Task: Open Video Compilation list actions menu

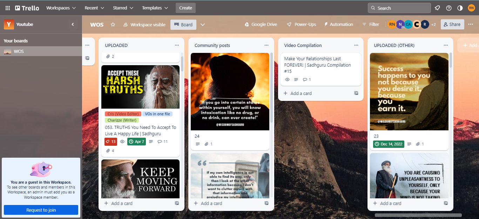Action: tap(356, 45)
